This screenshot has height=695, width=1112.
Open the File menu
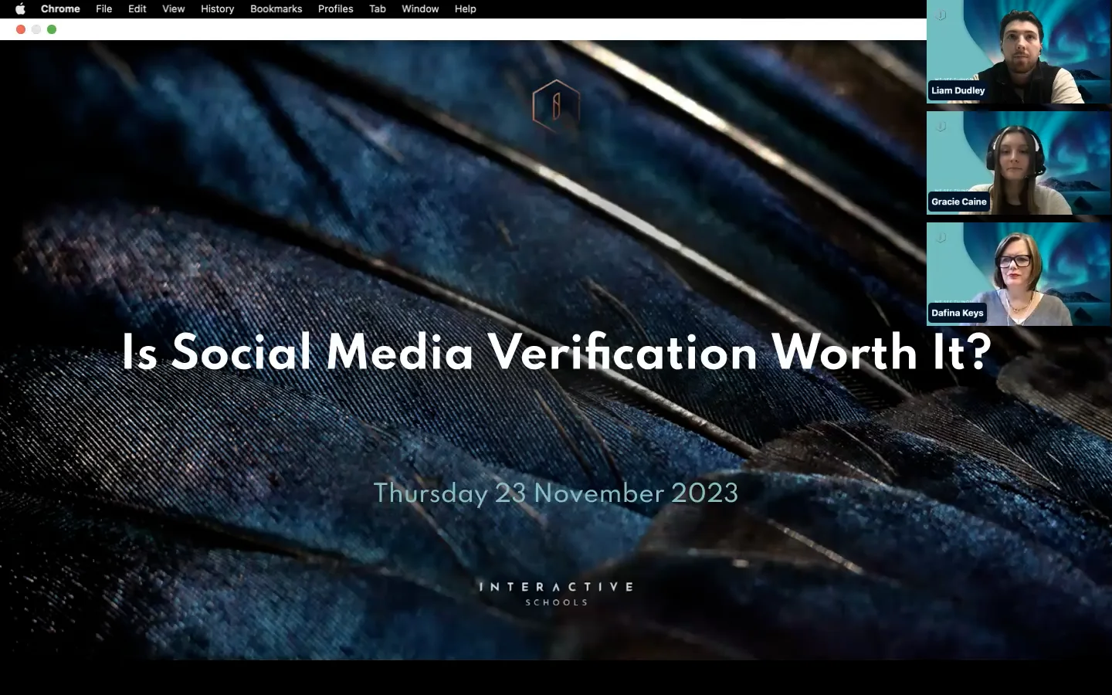pos(104,8)
